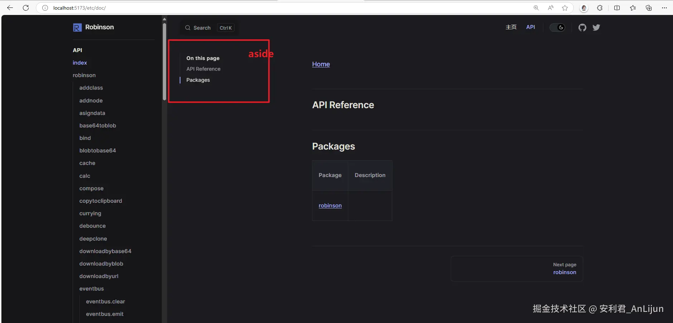This screenshot has width=673, height=323.
Task: Click the sidebar vertical scrollbar thumb
Action: [x=164, y=62]
